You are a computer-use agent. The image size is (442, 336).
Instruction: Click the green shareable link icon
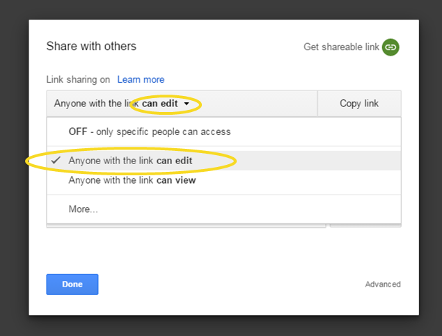[x=390, y=47]
